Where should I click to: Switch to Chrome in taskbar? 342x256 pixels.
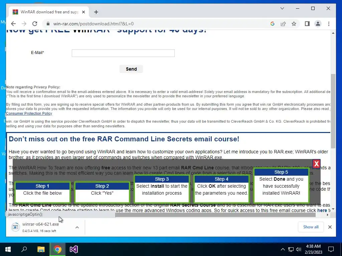[x=57, y=249]
